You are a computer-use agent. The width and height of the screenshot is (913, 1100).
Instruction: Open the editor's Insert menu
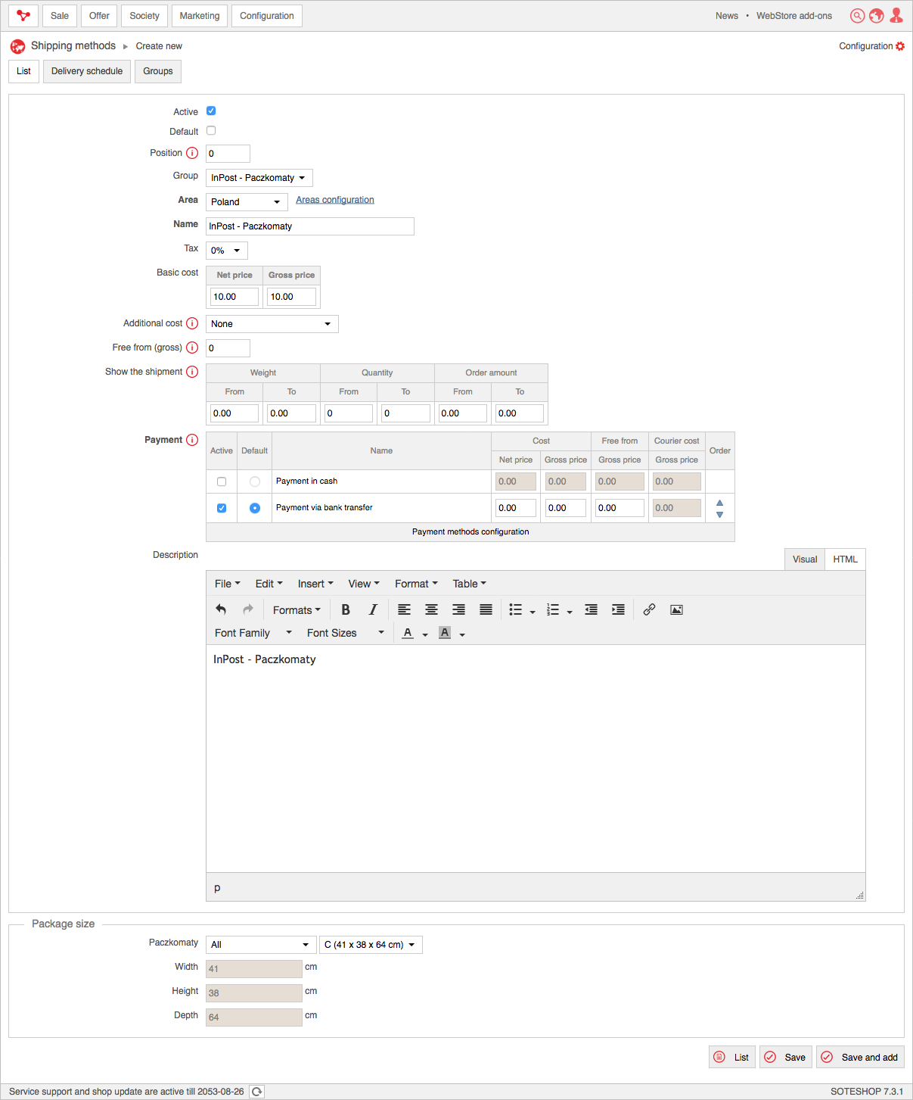click(315, 584)
